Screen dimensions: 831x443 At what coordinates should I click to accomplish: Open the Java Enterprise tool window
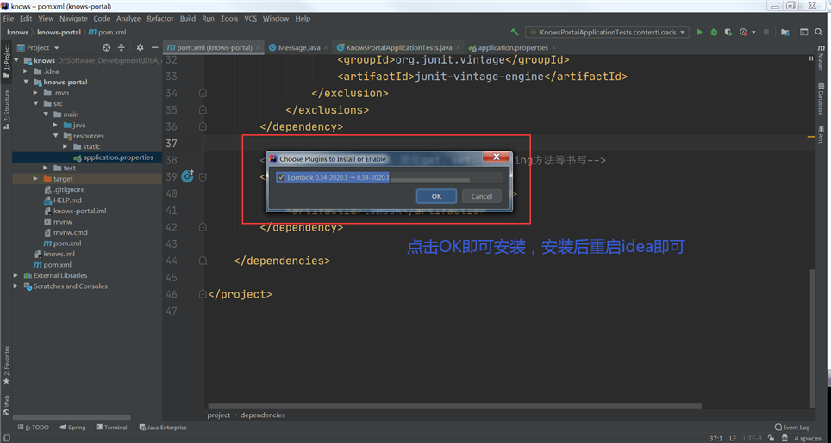click(x=163, y=428)
